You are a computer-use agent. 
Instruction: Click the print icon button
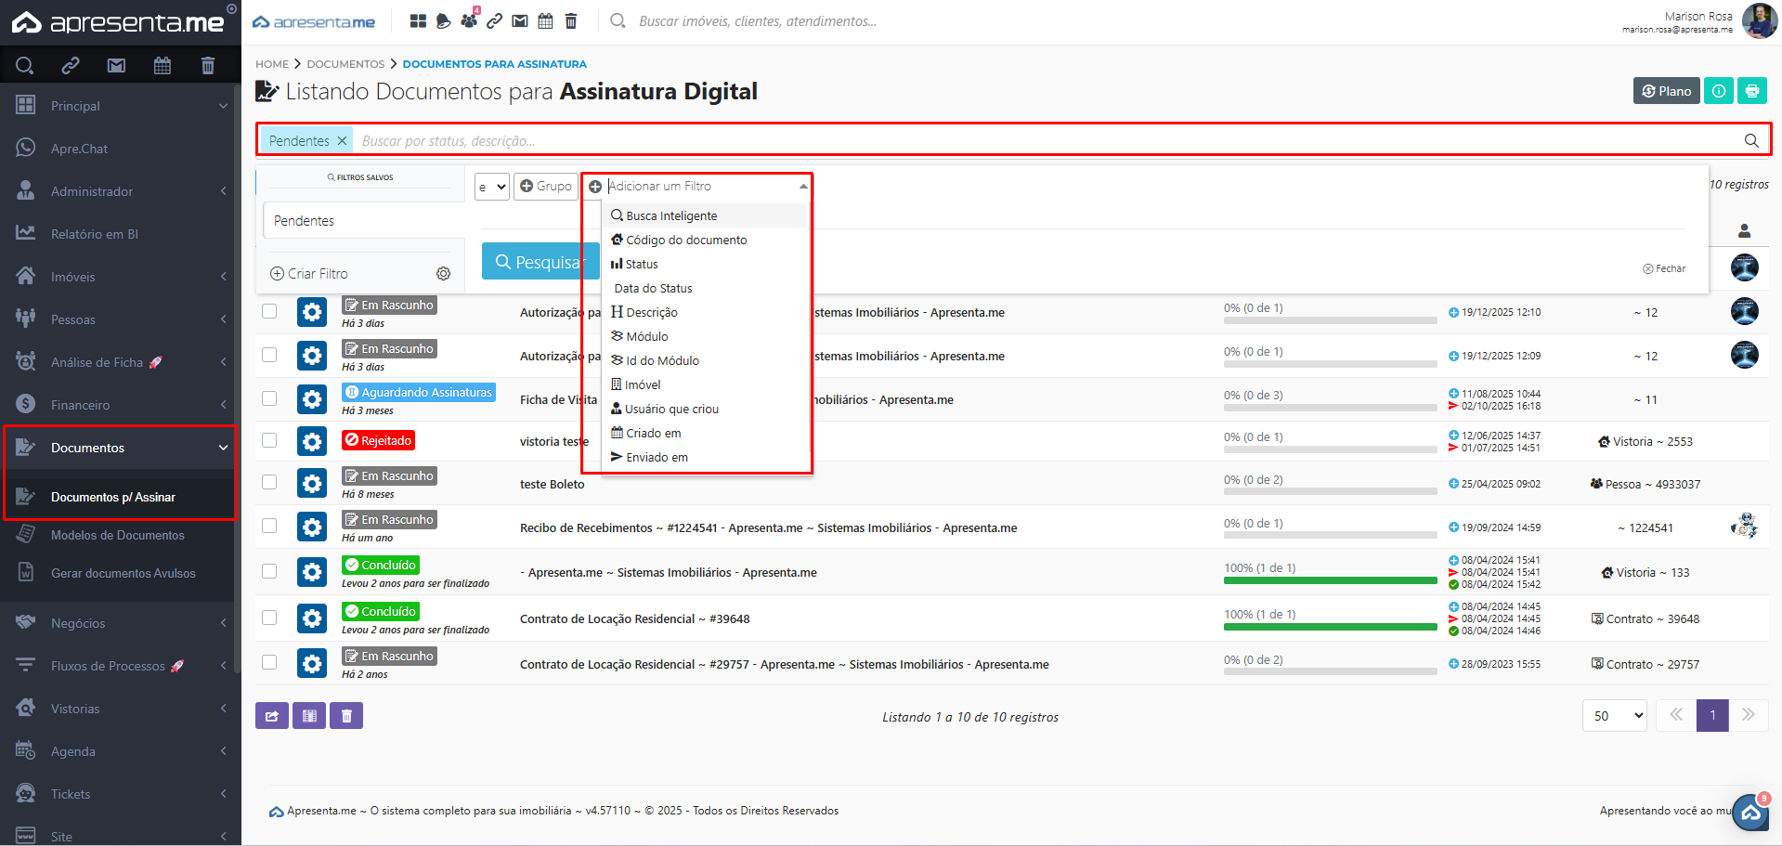pos(1751,91)
